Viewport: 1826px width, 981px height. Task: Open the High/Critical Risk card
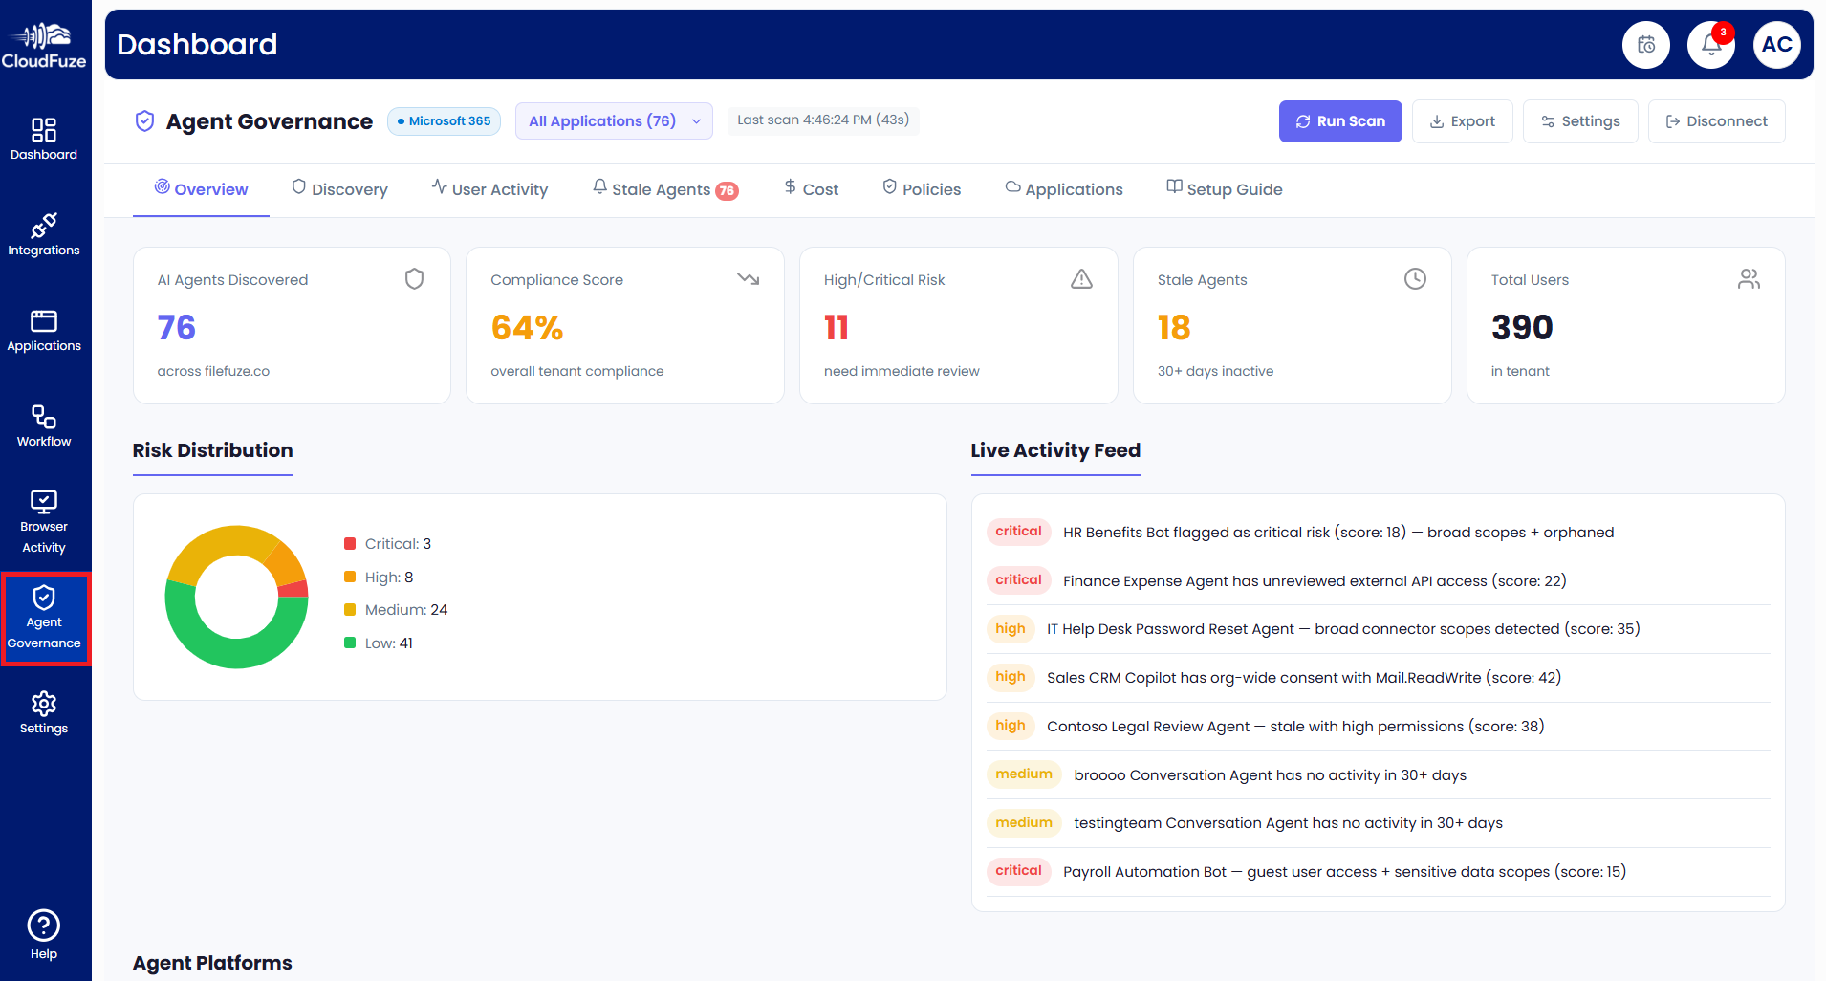pos(959,325)
